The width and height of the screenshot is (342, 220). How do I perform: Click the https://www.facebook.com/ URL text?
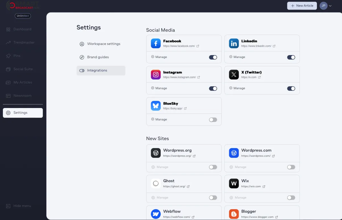click(x=179, y=46)
